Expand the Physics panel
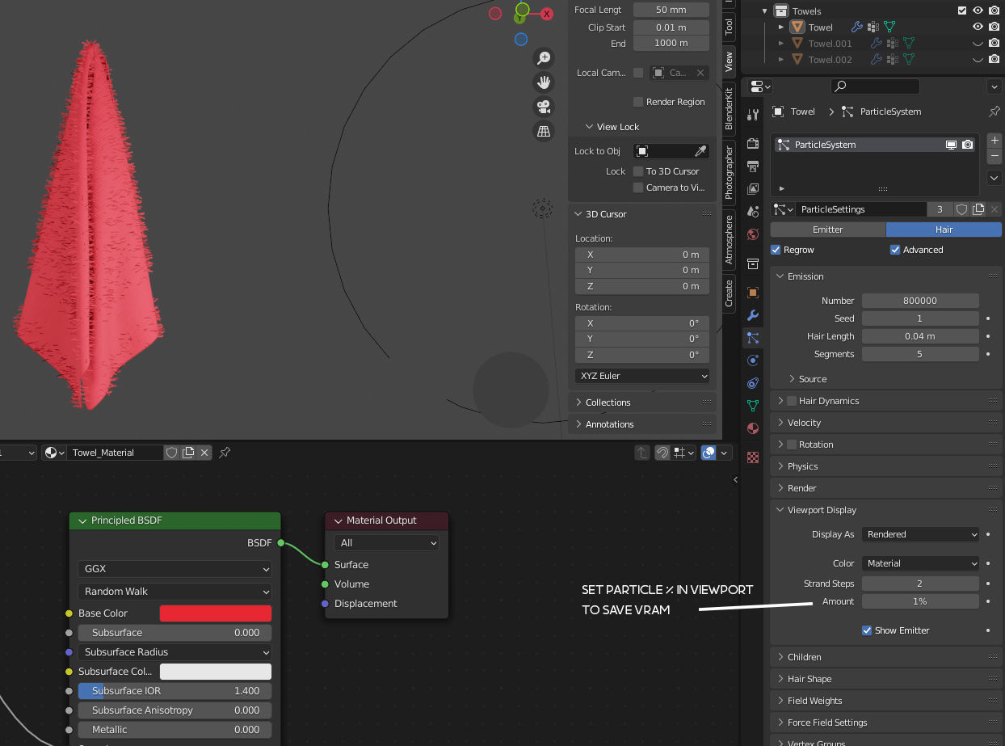 tap(885, 466)
